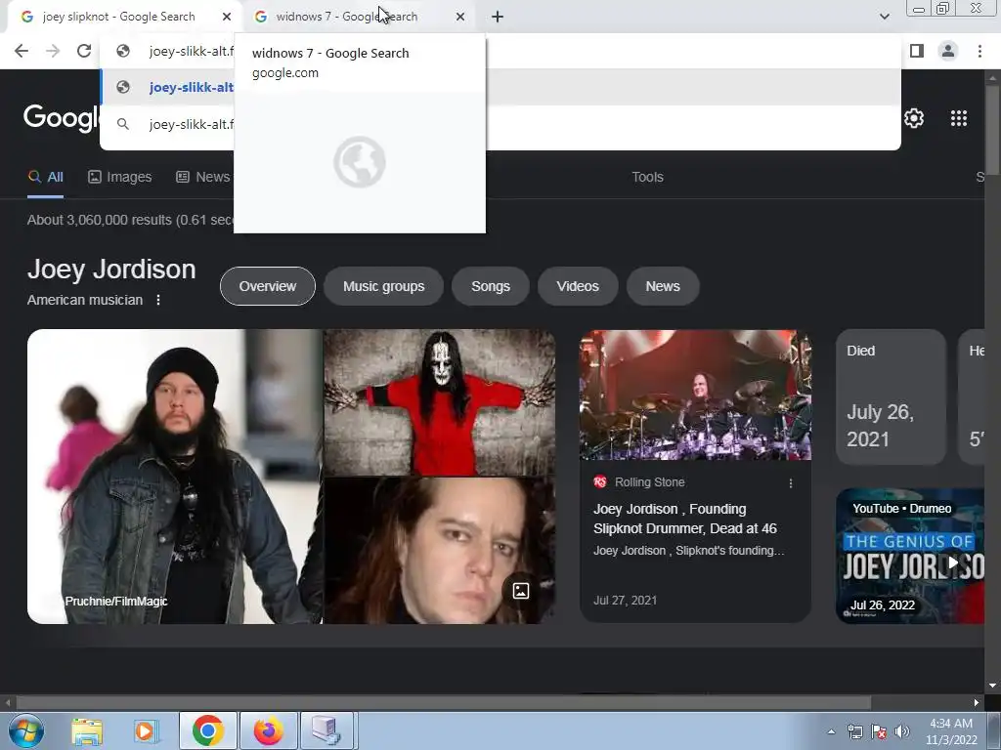Viewport: 1001px width, 750px height.
Task: Open more options next to American musician
Action: [158, 300]
